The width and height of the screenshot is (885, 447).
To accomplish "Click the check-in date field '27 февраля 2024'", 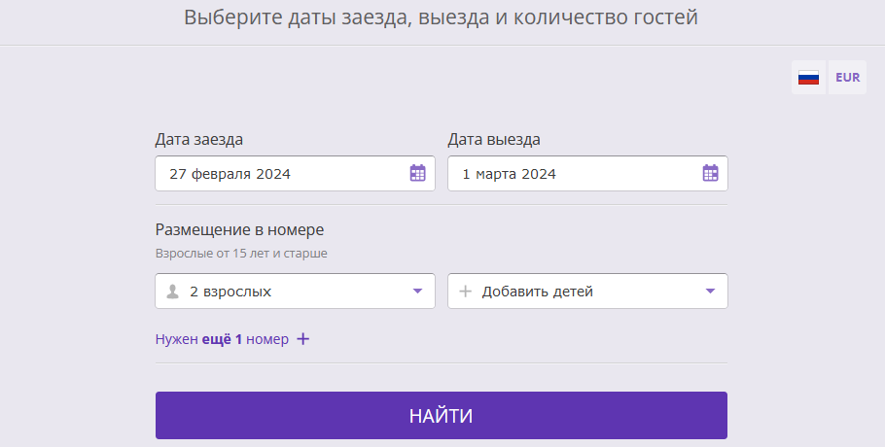I will pos(296,174).
